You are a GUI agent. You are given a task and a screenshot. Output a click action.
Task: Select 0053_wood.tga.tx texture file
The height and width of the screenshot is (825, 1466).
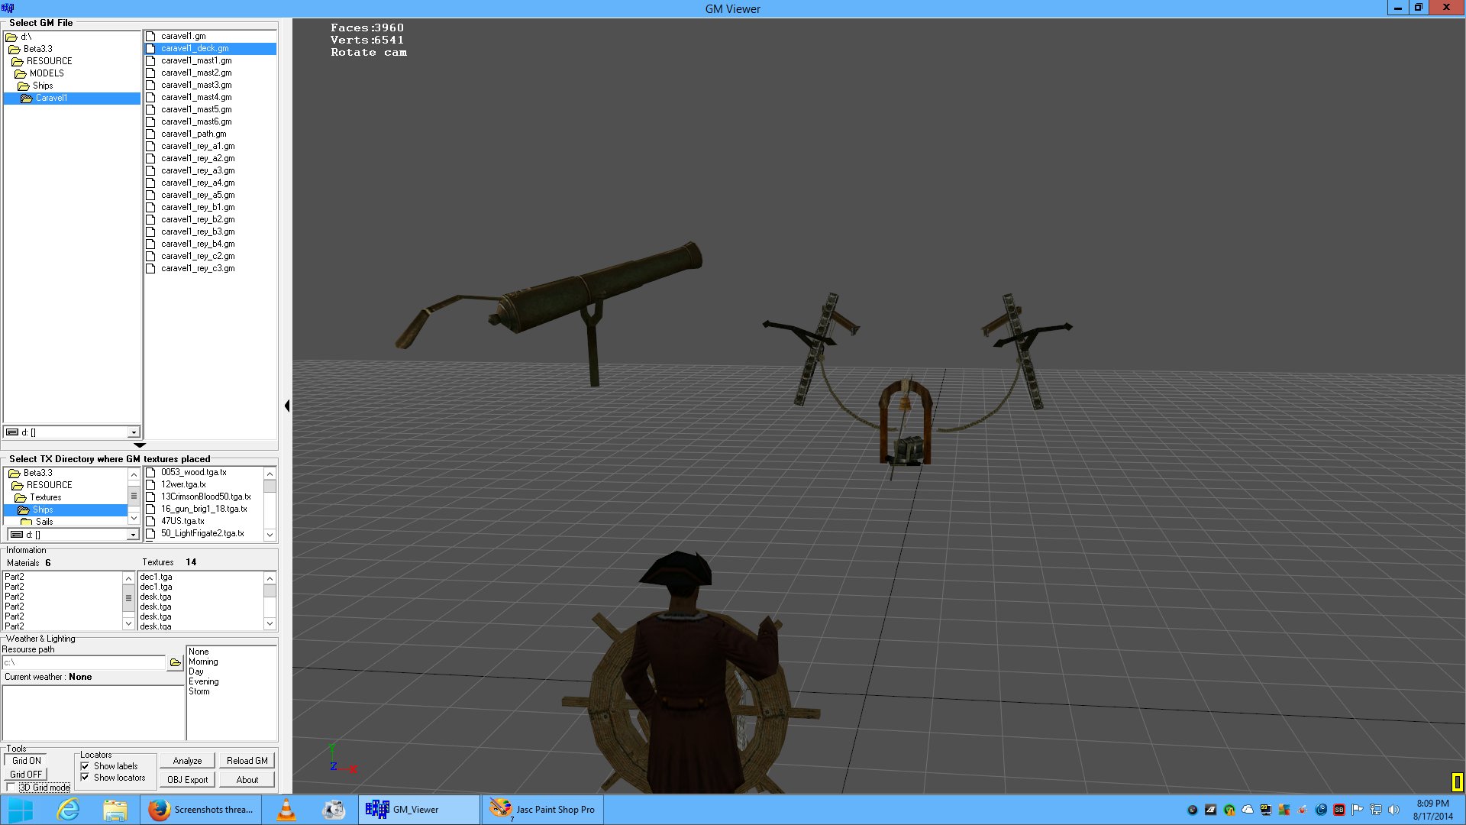194,473
